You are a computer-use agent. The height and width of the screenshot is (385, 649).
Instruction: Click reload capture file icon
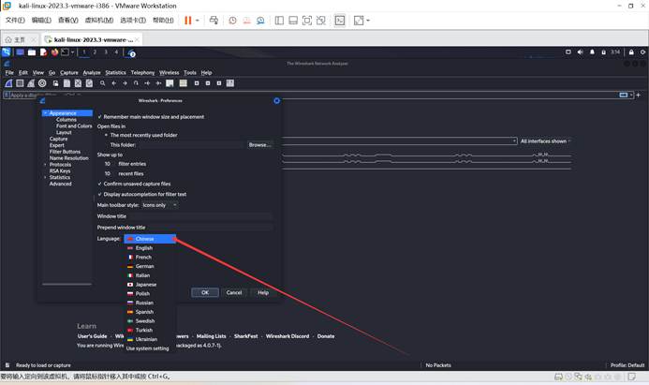[89, 83]
